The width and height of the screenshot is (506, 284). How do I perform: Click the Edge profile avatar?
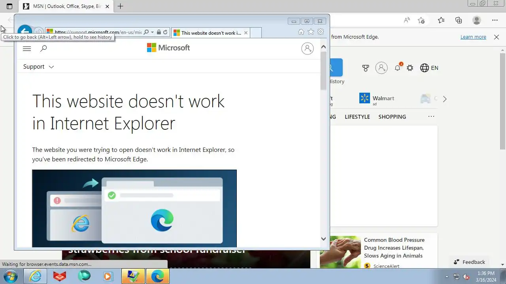[x=477, y=20]
